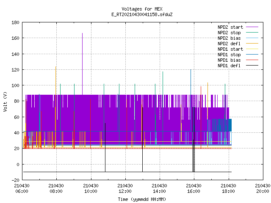Click the blue spike peak at 120 V

pos(191,70)
